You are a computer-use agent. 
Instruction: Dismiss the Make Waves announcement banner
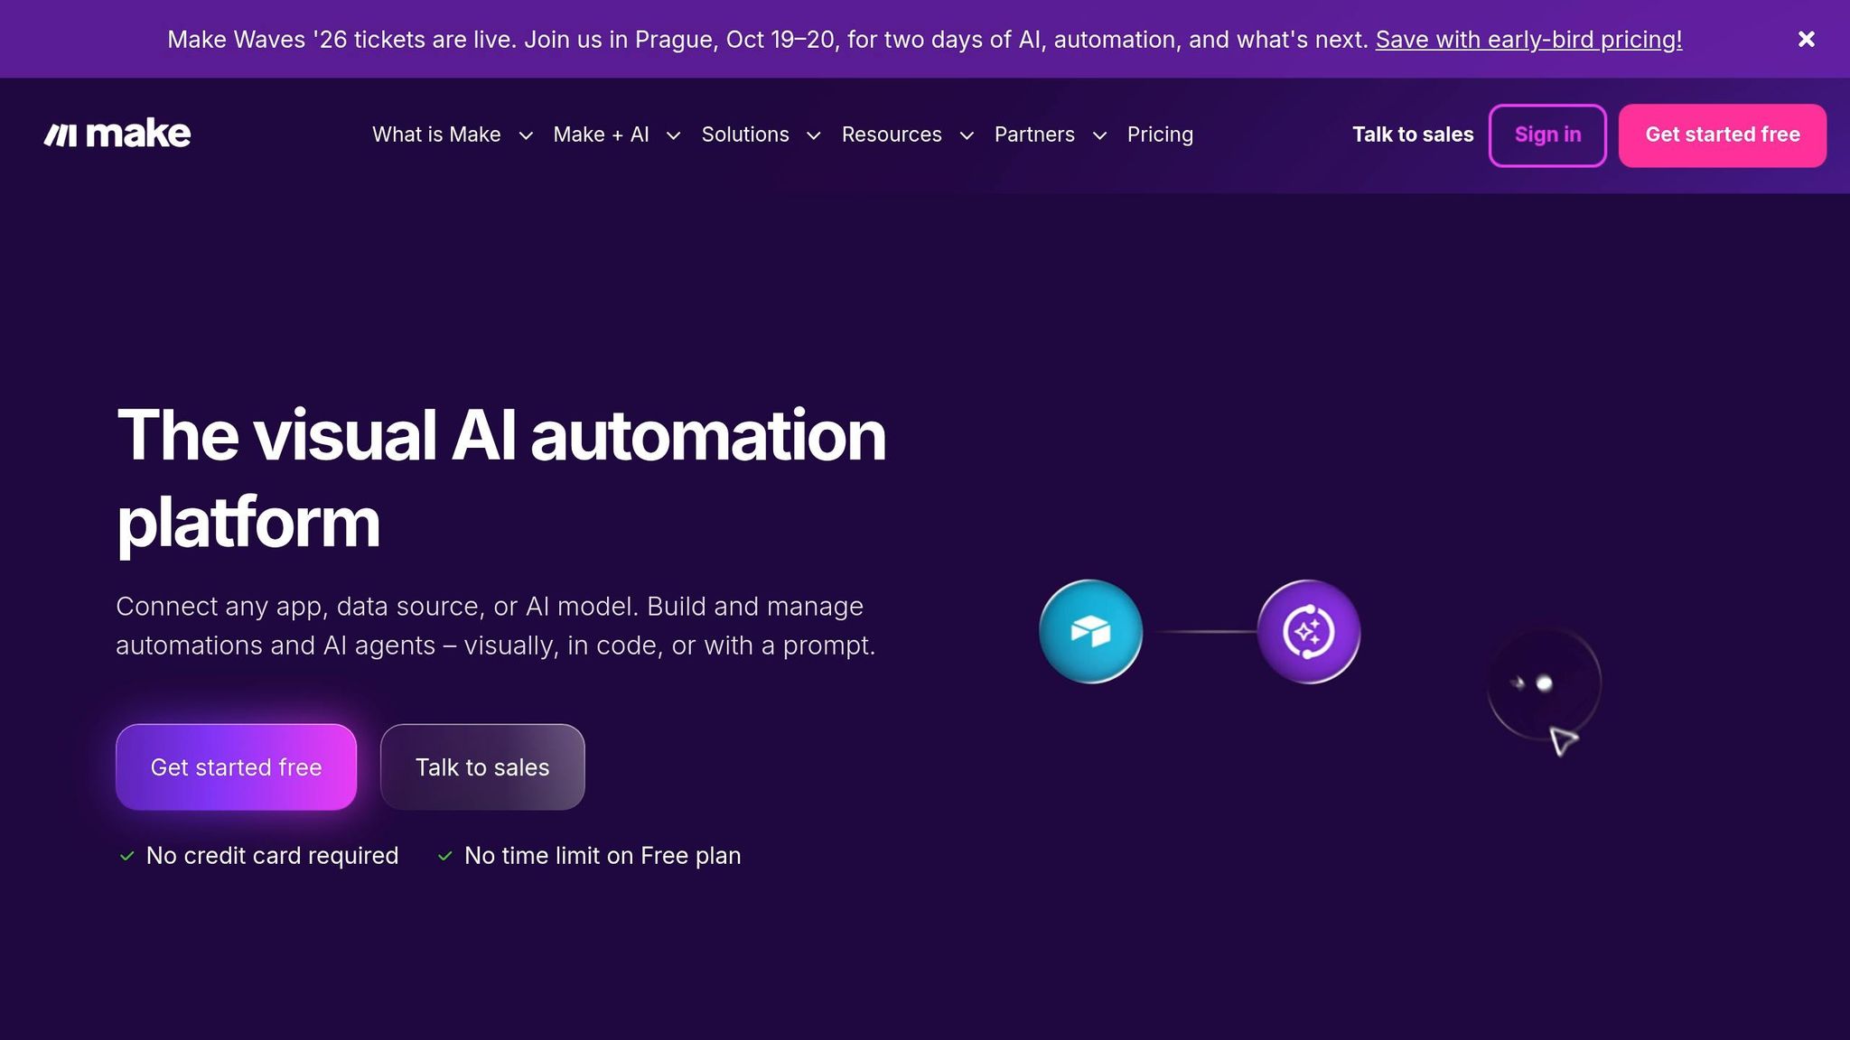pos(1806,39)
